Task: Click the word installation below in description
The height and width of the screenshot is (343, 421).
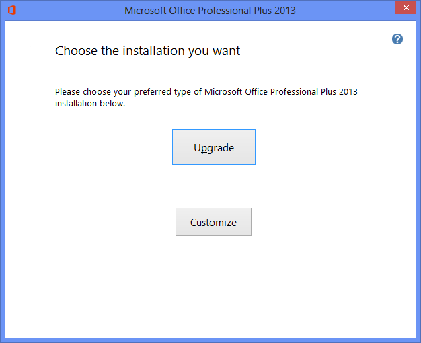Action: (90, 104)
